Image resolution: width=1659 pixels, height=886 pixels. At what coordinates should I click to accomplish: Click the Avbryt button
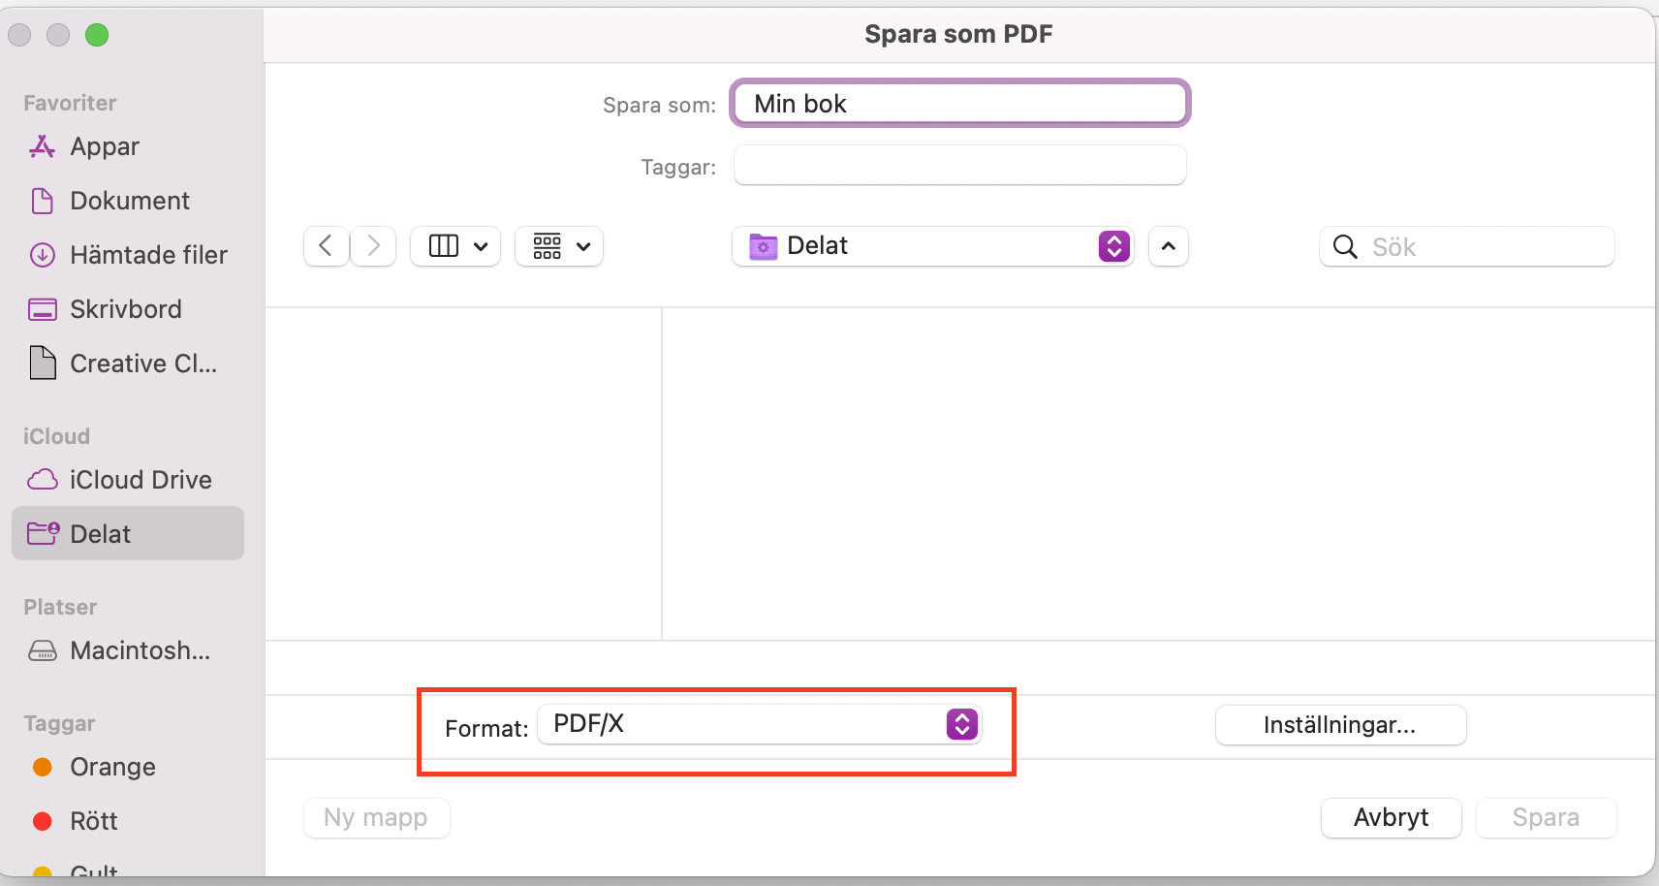[x=1391, y=817]
